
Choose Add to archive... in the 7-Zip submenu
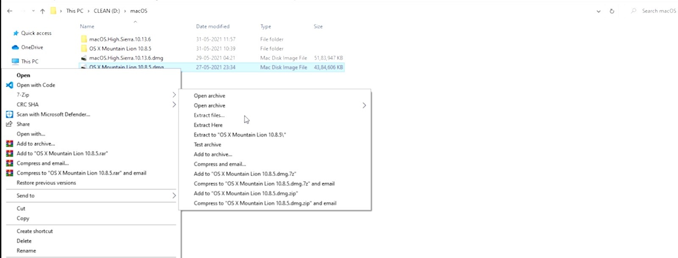[x=213, y=154]
